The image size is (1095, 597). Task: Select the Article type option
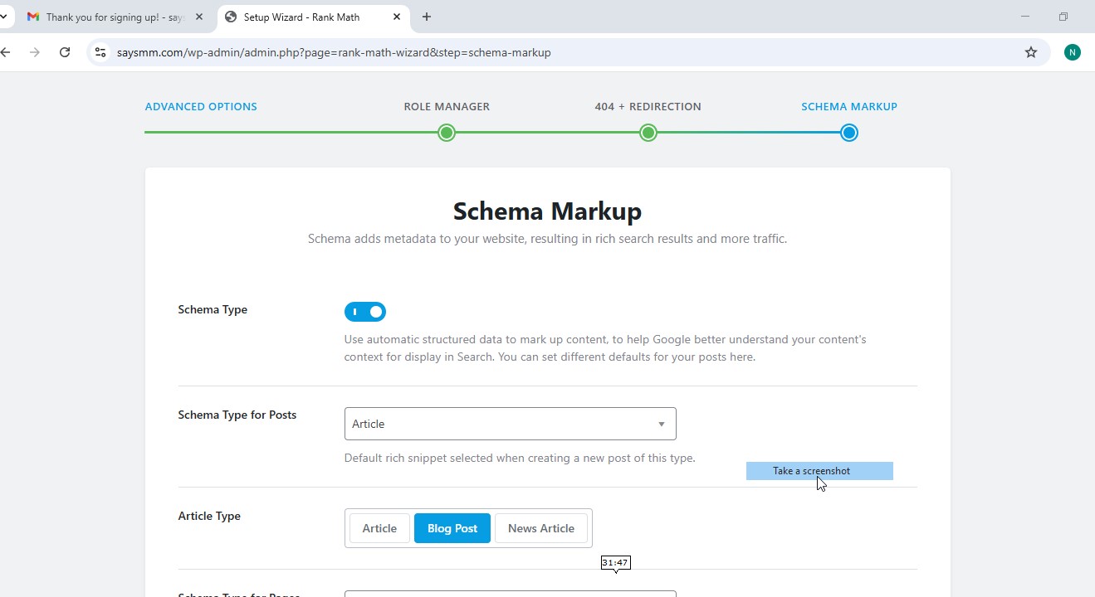[379, 528]
